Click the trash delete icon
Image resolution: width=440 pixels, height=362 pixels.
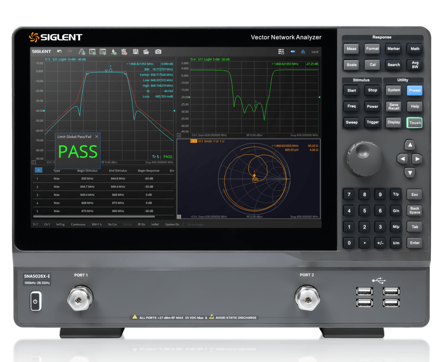124,52
